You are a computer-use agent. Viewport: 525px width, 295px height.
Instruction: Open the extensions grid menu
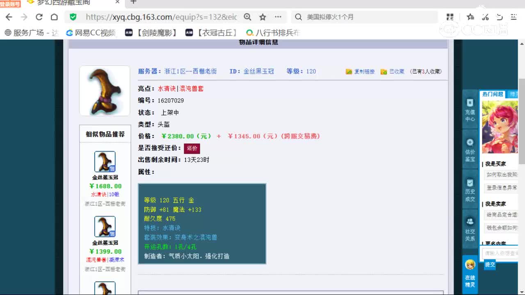click(450, 17)
